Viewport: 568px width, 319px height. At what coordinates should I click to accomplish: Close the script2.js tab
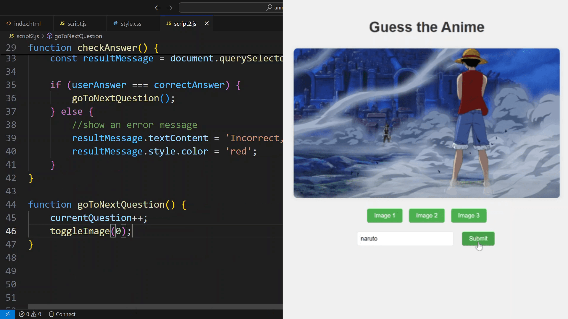[x=207, y=23]
